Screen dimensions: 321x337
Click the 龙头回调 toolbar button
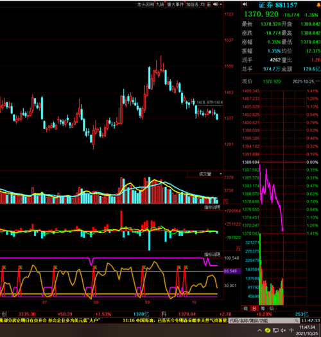point(146,4)
